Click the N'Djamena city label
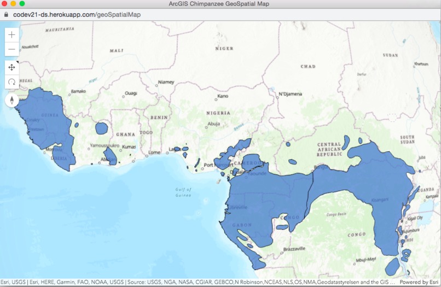 290,94
